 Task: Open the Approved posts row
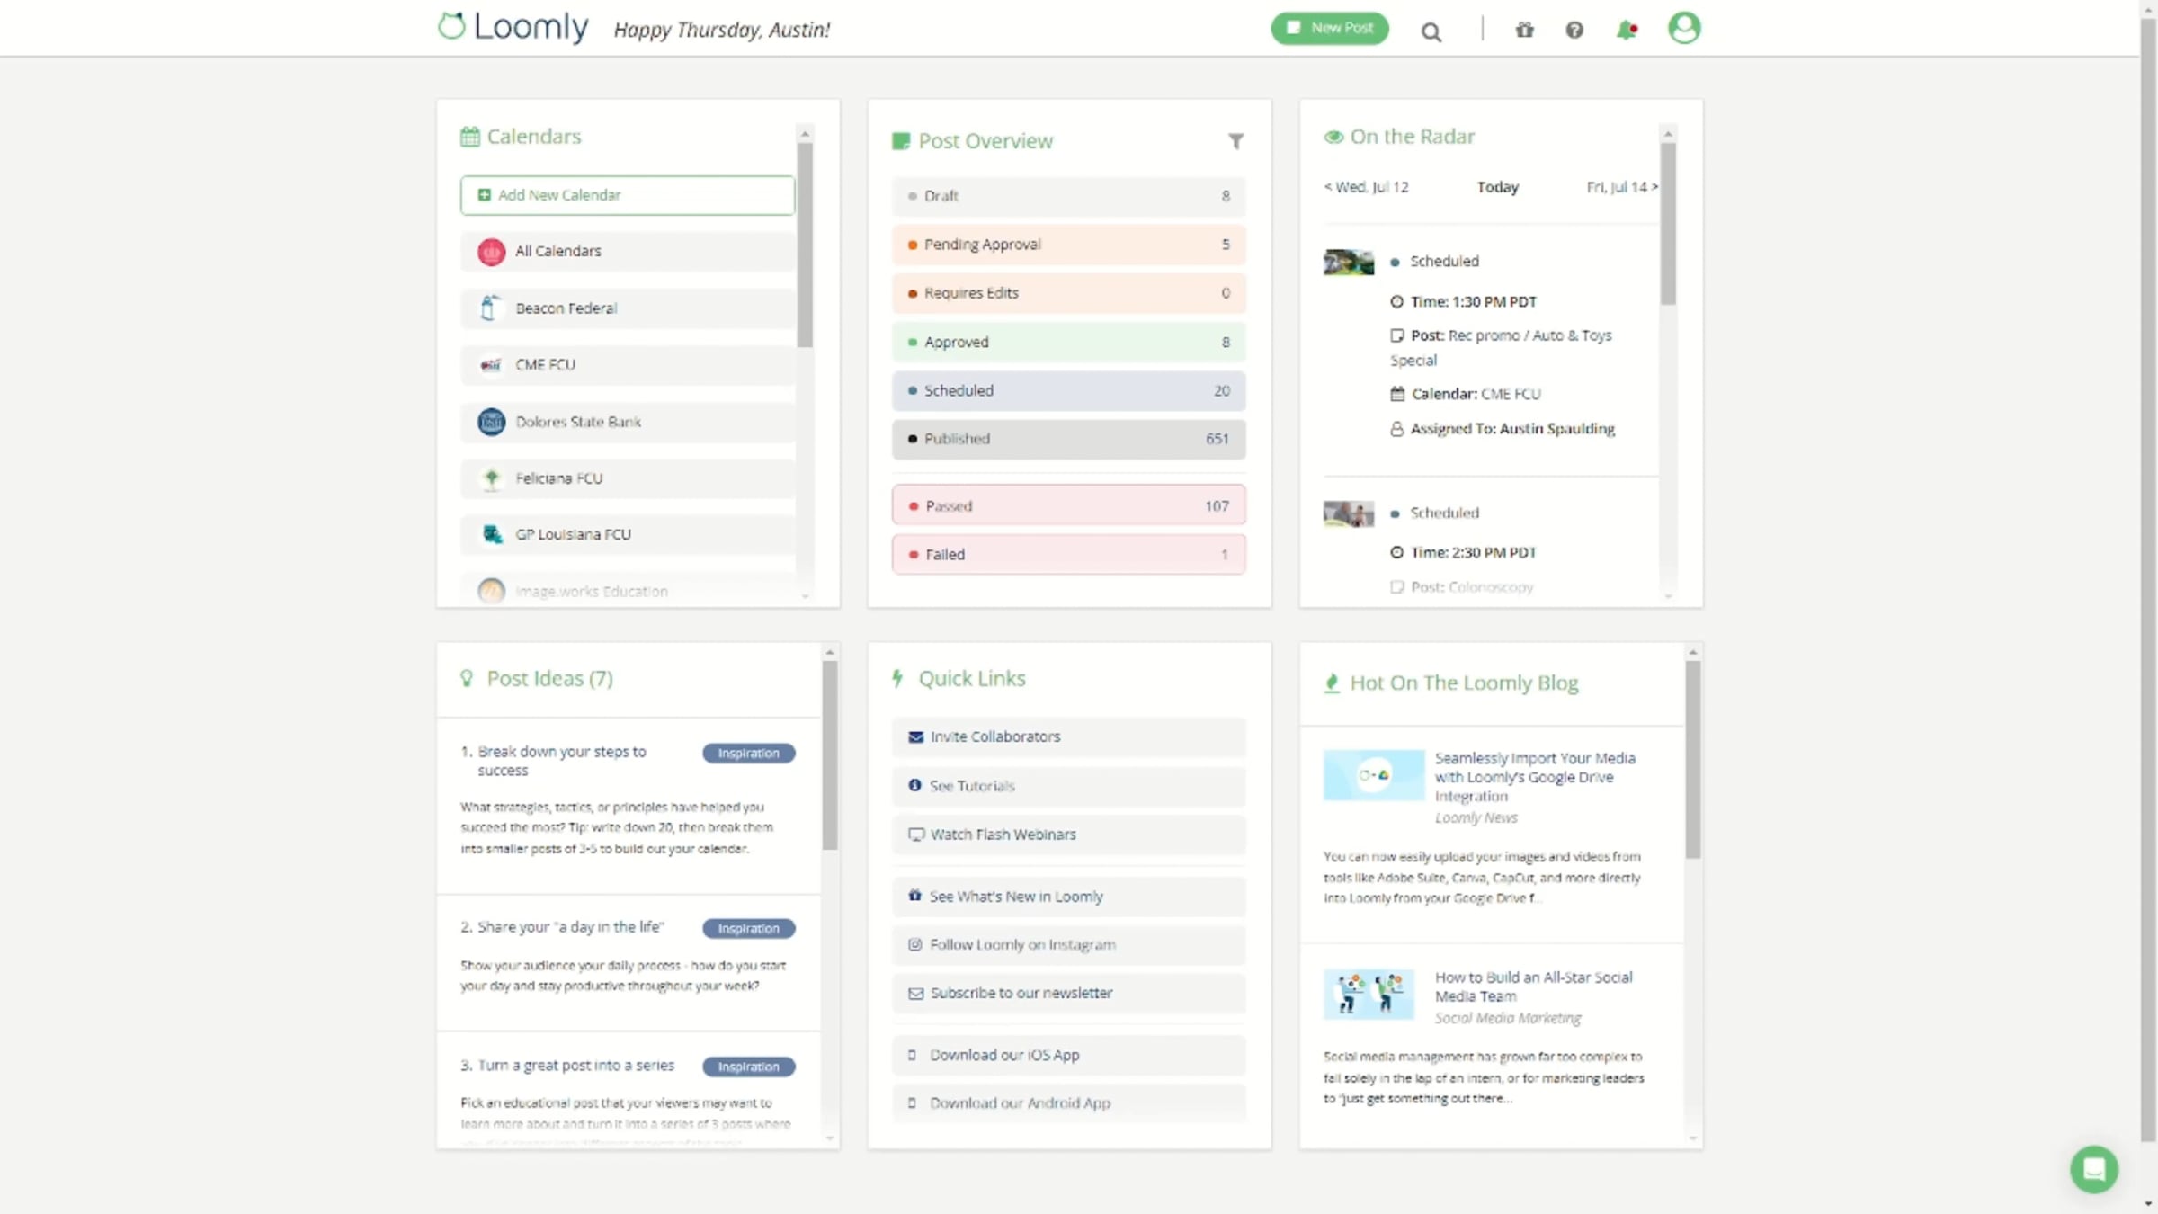tap(1068, 343)
